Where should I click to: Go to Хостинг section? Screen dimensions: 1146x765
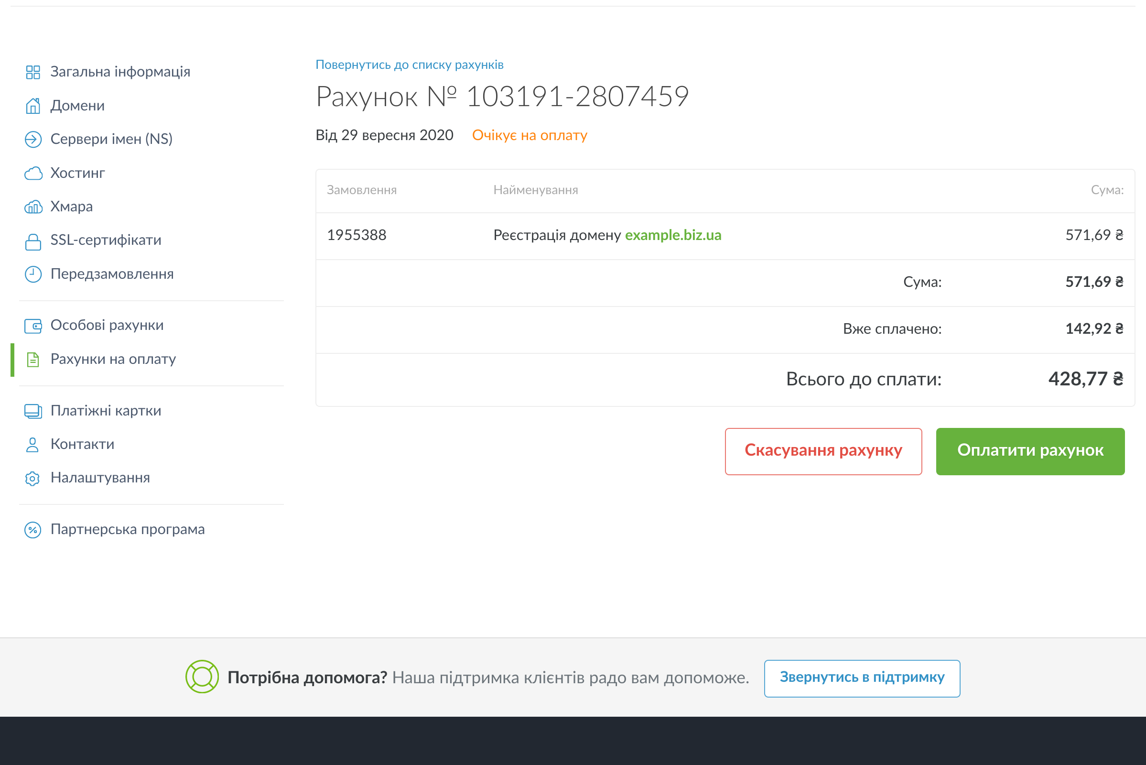pyautogui.click(x=77, y=173)
